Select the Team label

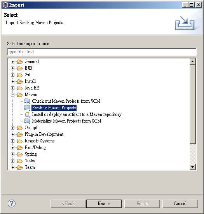pos(30,167)
